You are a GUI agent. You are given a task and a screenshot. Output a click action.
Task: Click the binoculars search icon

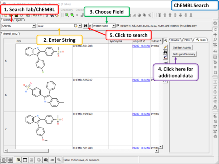(85, 26)
